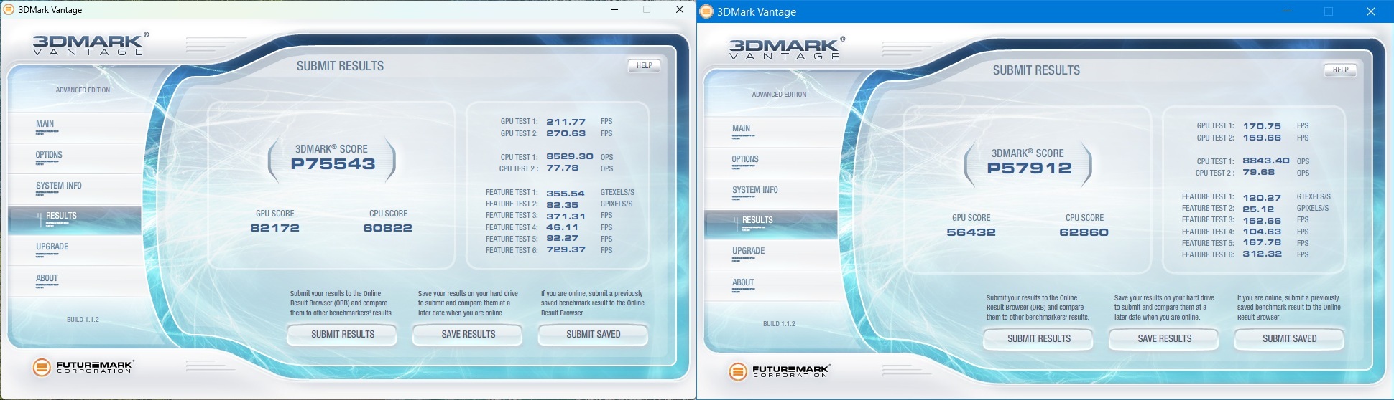This screenshot has width=1394, height=400.
Task: Click SAVE RESULTS in right window
Action: [x=1165, y=339]
